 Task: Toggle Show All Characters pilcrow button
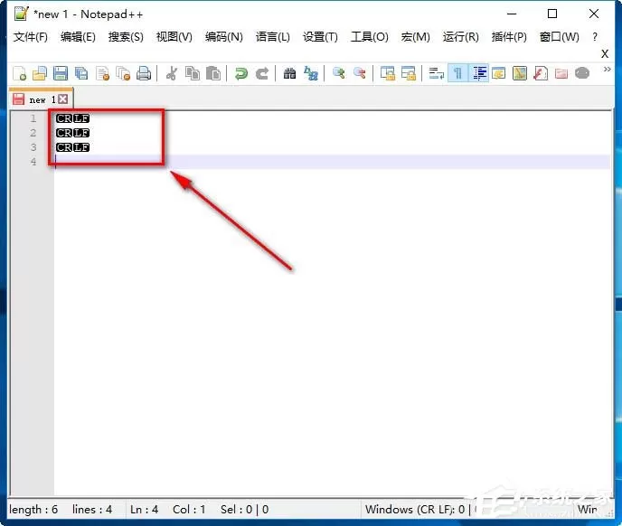tap(457, 73)
